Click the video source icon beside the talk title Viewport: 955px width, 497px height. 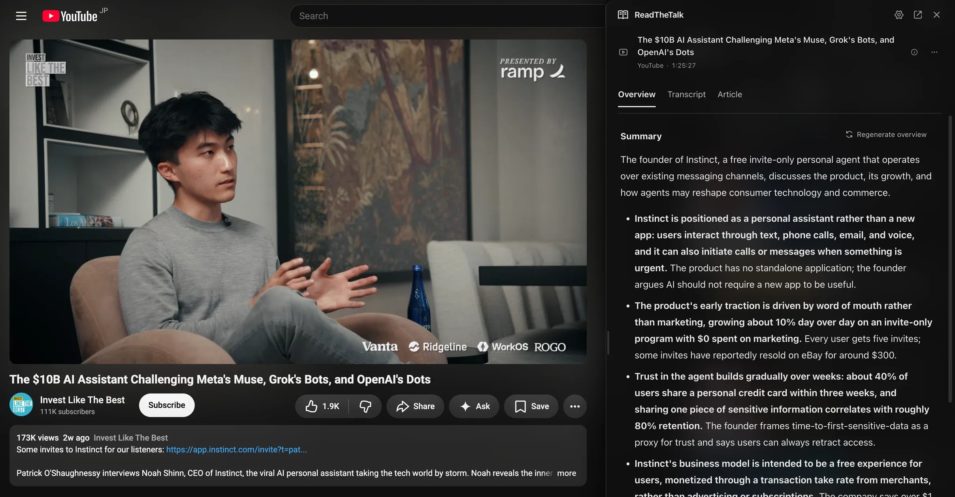(623, 52)
